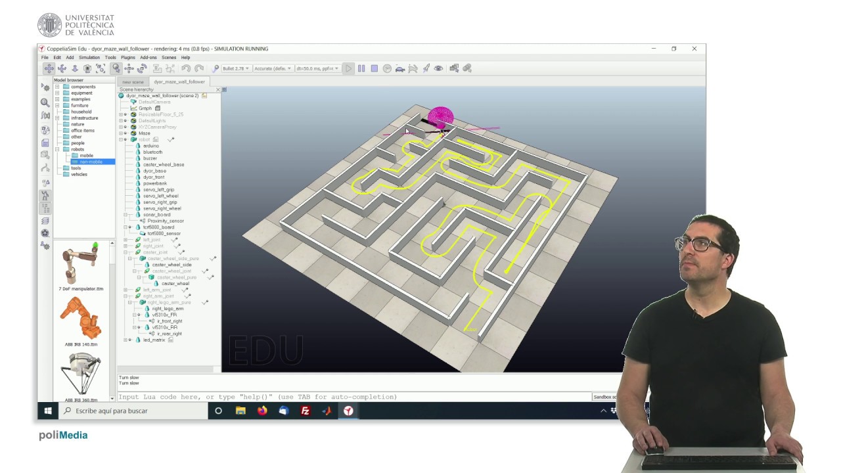Image resolution: width=841 pixels, height=473 pixels.
Task: Stop the simulation
Action: (375, 68)
